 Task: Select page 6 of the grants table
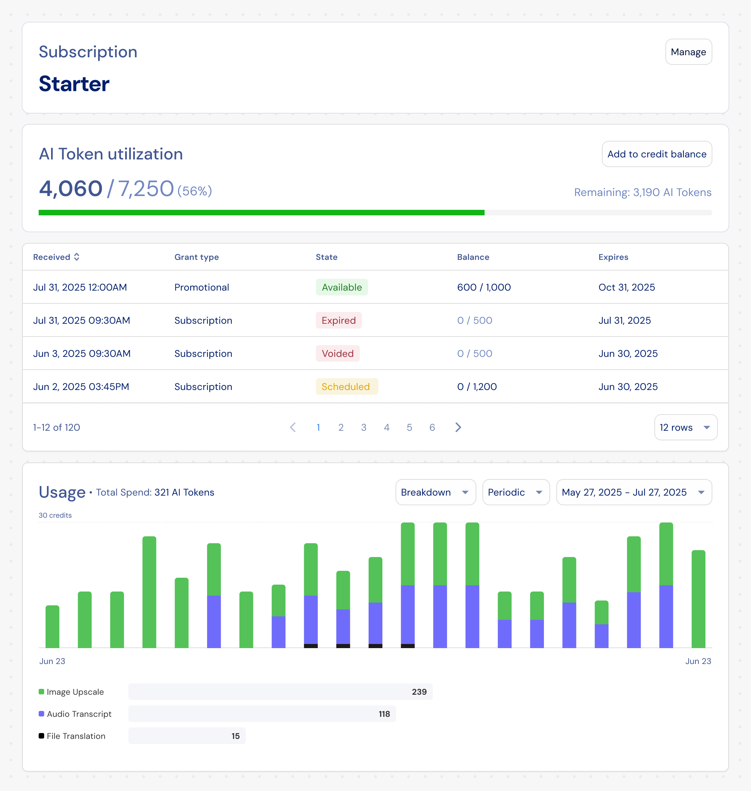[432, 427]
